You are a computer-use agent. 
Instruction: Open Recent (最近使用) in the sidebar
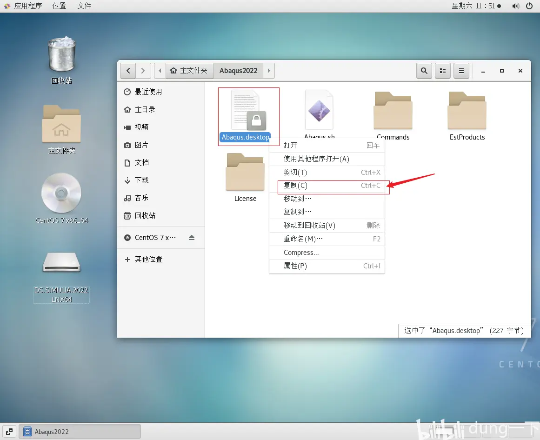161,92
